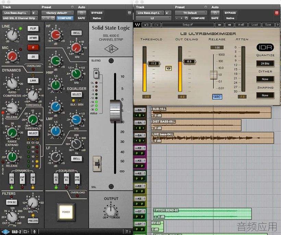Click the A→B copy button in L2 toolbar
Image resolution: width=281 pixels, height=235 pixels.
point(241,25)
